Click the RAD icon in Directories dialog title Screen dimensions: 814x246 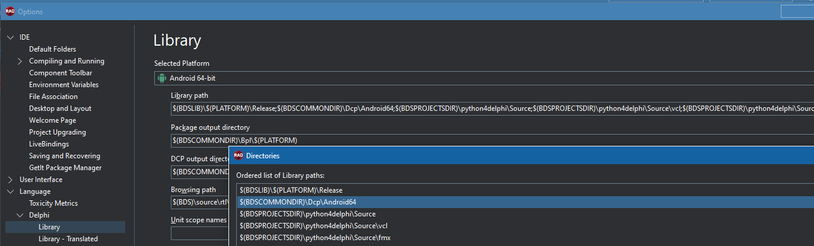pyautogui.click(x=239, y=155)
